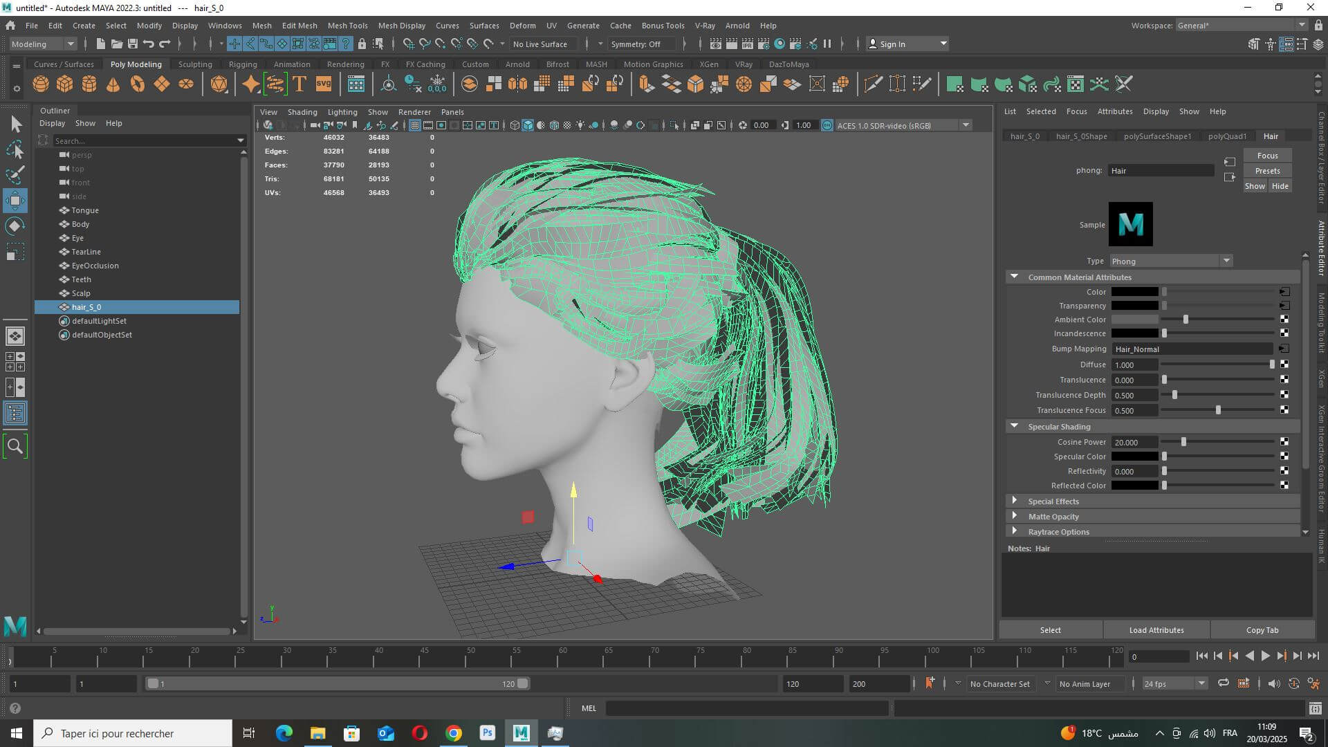Create a polygon cylinder from shelf
Viewport: 1328px width, 747px height.
89,84
